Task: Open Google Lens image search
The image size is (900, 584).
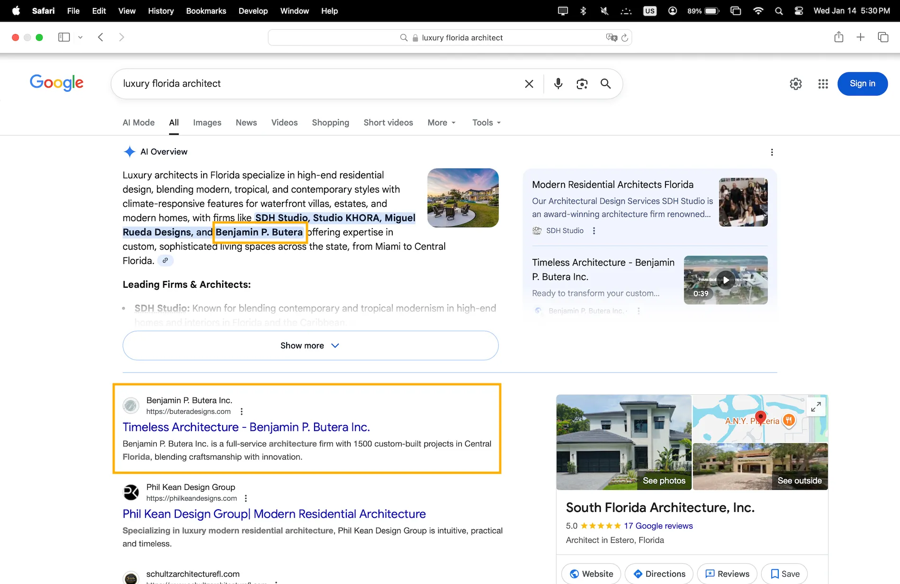Action: coord(582,84)
